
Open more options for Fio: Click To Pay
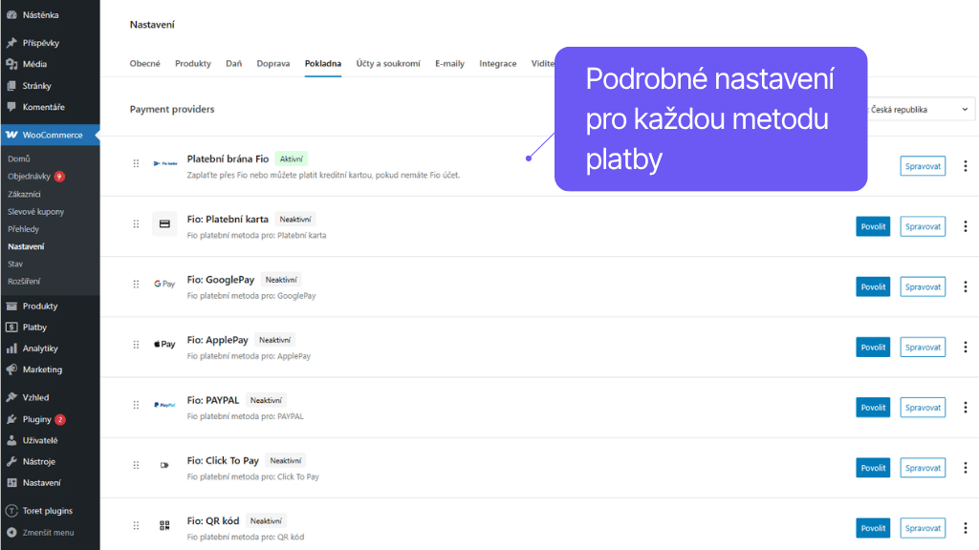(966, 468)
